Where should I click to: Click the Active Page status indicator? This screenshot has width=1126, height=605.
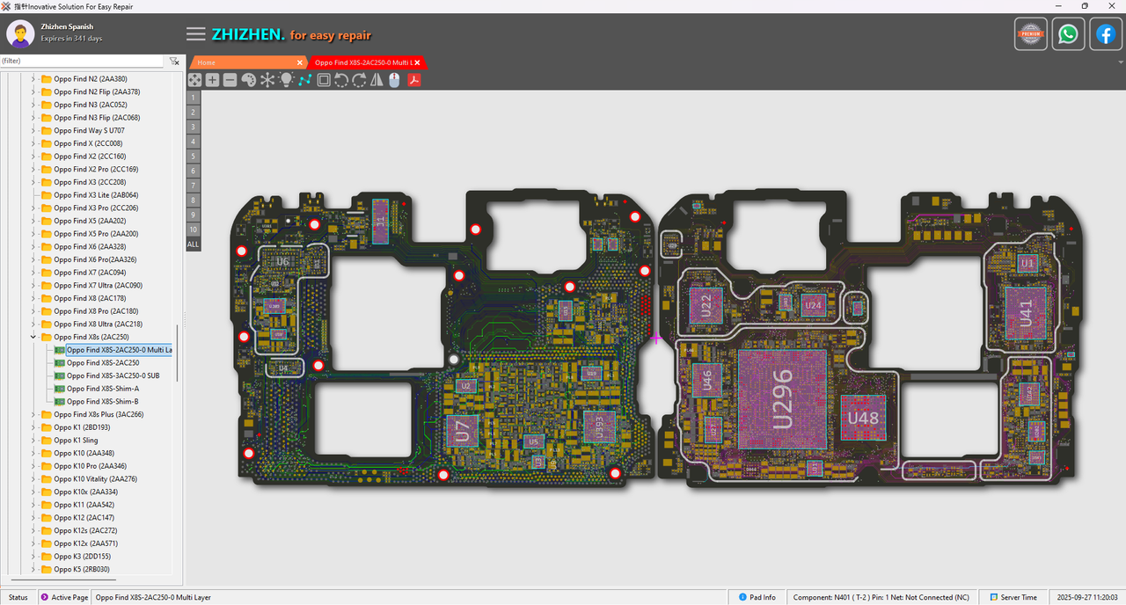click(65, 597)
